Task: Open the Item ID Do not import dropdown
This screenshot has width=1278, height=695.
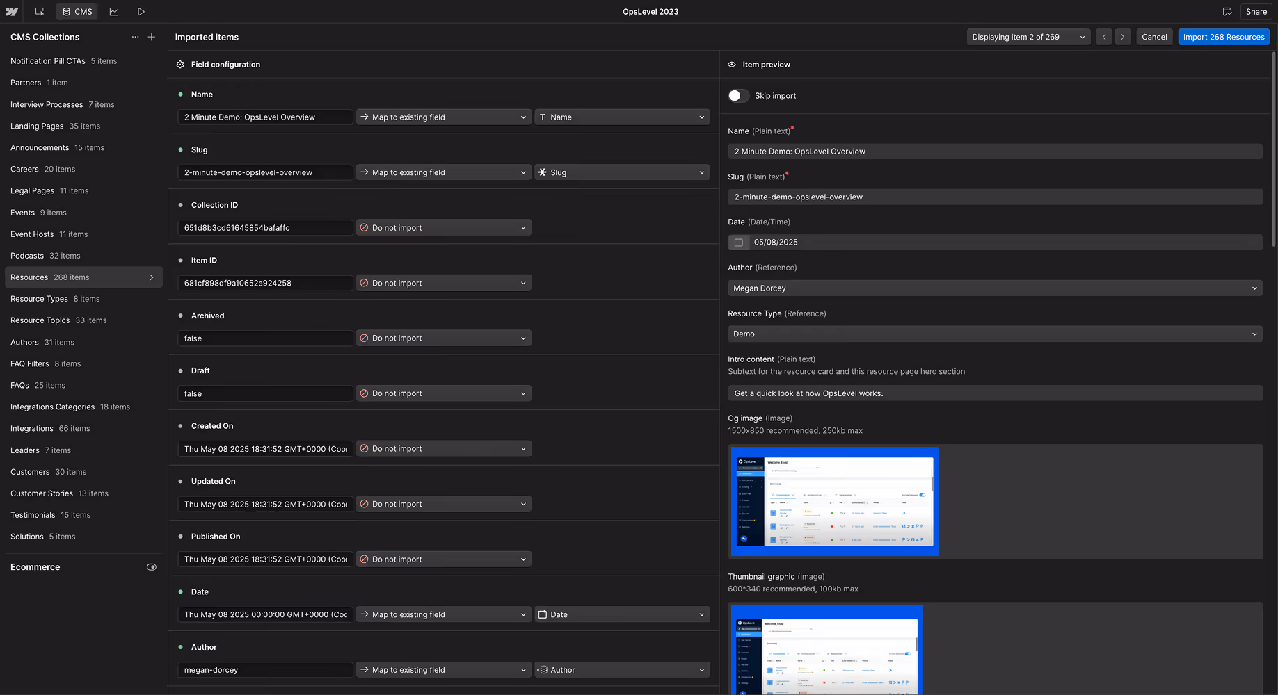Action: [444, 283]
